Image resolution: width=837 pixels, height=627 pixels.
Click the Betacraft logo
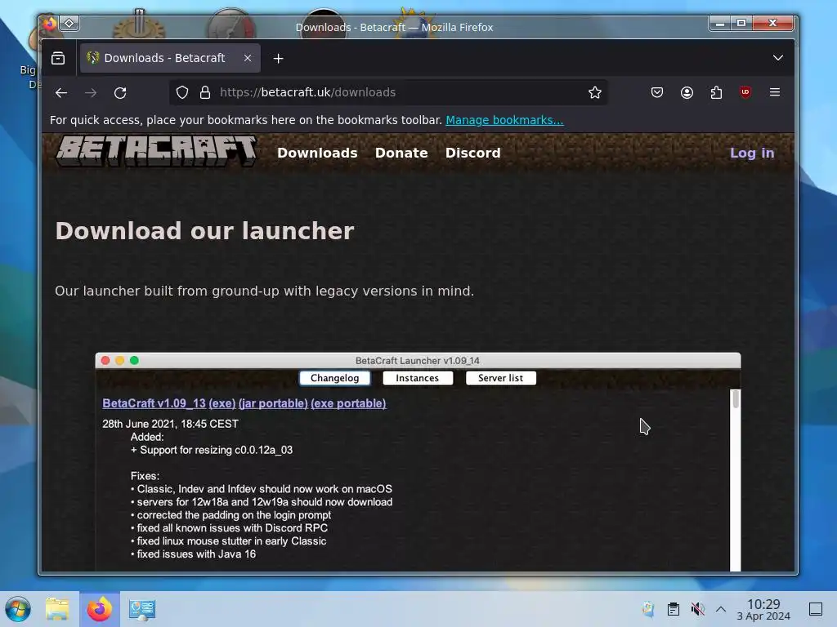tap(156, 150)
